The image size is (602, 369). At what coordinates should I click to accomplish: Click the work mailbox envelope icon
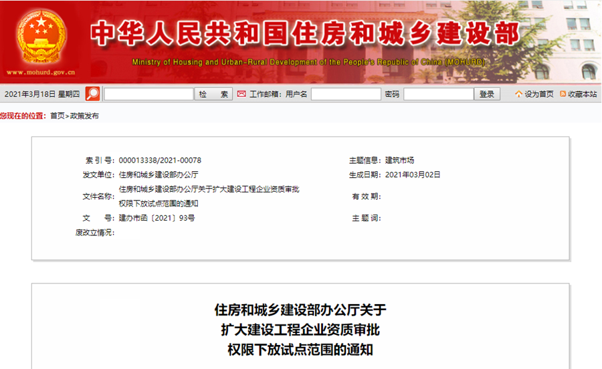pyautogui.click(x=241, y=94)
